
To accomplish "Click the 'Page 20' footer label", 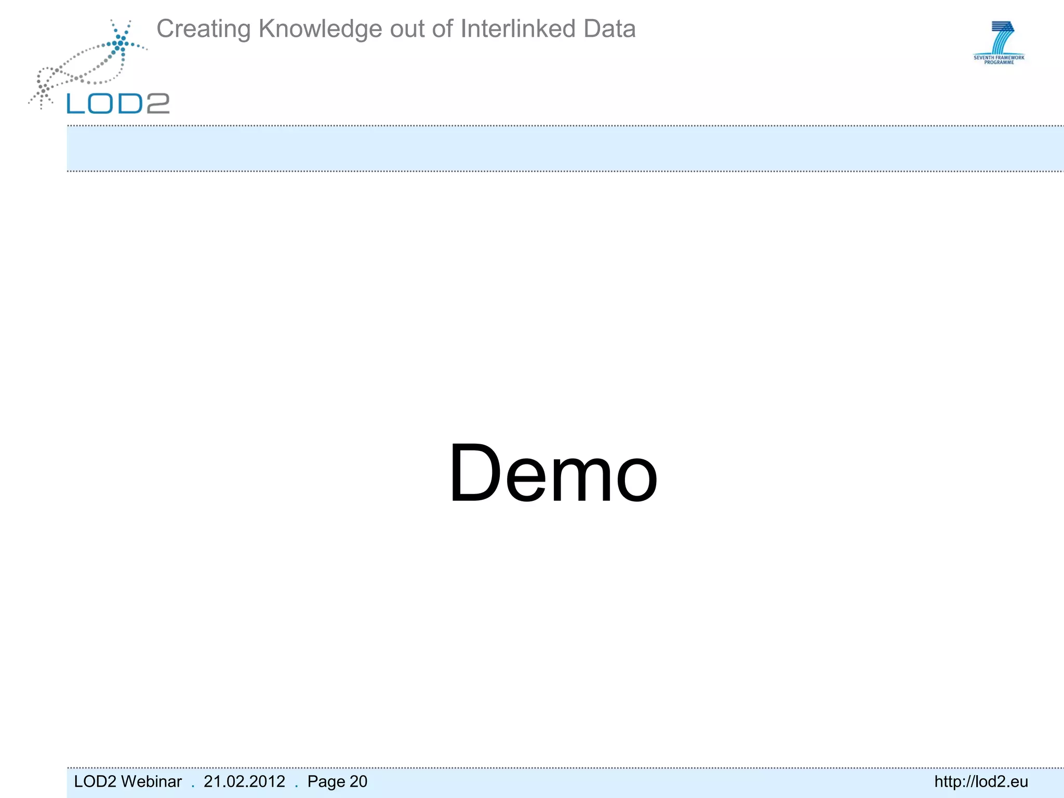I will click(x=337, y=781).
